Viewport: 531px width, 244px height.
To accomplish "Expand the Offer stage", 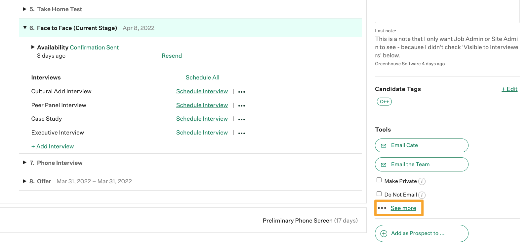I will pos(25,181).
